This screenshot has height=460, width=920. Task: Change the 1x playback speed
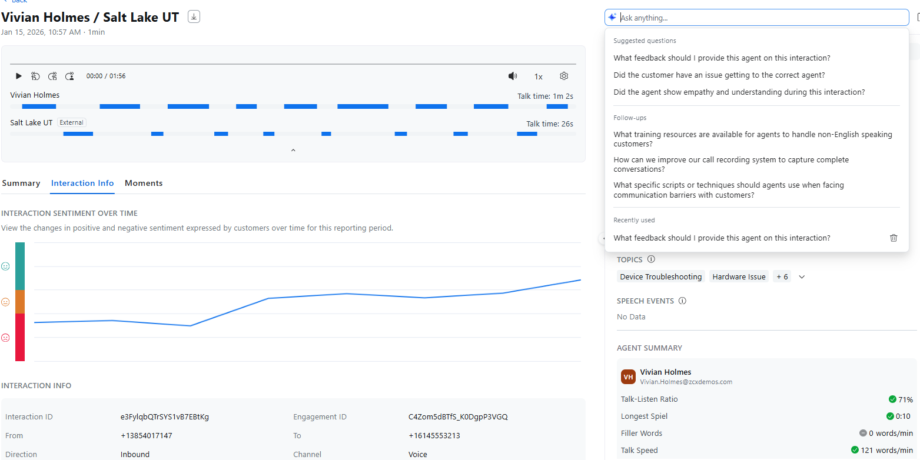(x=538, y=76)
